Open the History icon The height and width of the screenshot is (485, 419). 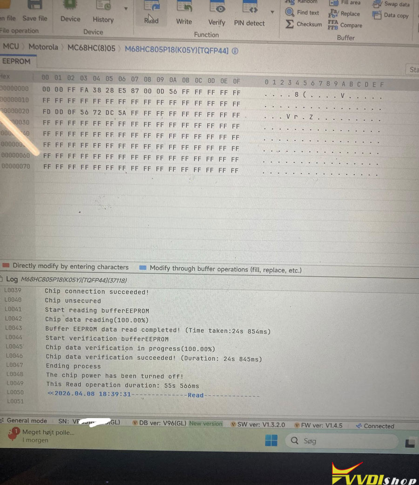pyautogui.click(x=103, y=7)
